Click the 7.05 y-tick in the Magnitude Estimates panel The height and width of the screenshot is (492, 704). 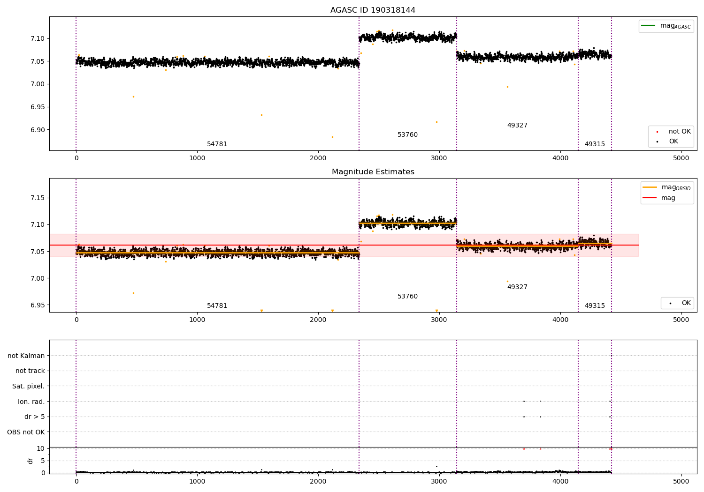(38, 252)
